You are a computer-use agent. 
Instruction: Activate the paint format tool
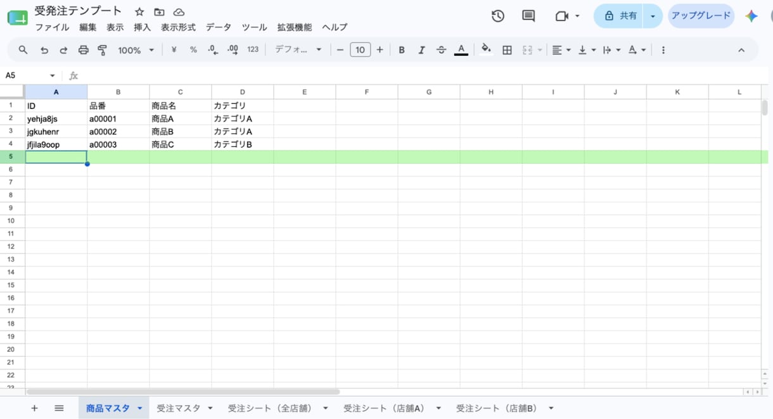103,50
